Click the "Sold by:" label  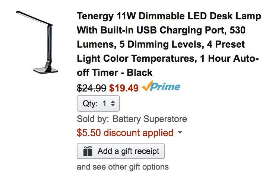click(93, 119)
